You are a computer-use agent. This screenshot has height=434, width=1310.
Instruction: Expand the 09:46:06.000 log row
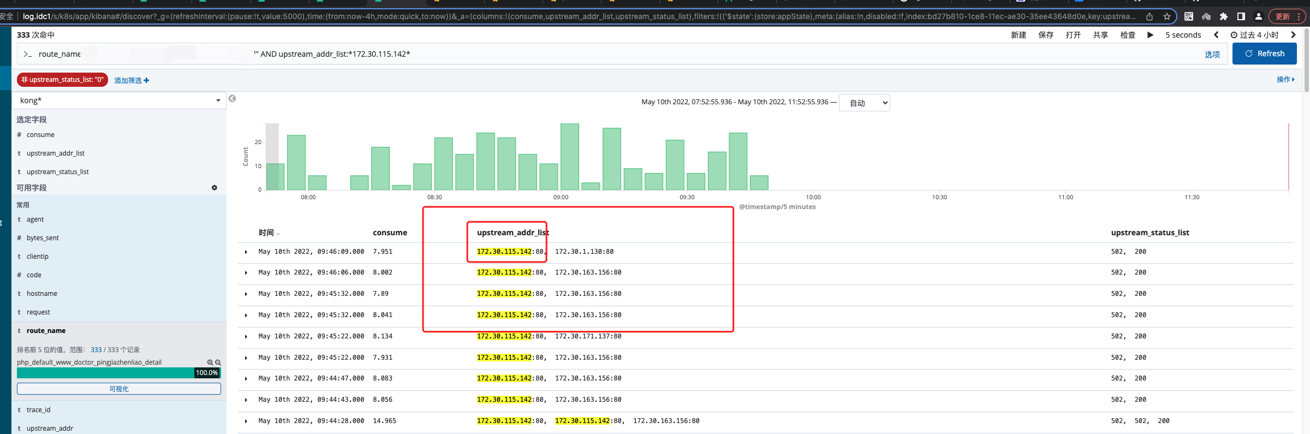tap(246, 273)
